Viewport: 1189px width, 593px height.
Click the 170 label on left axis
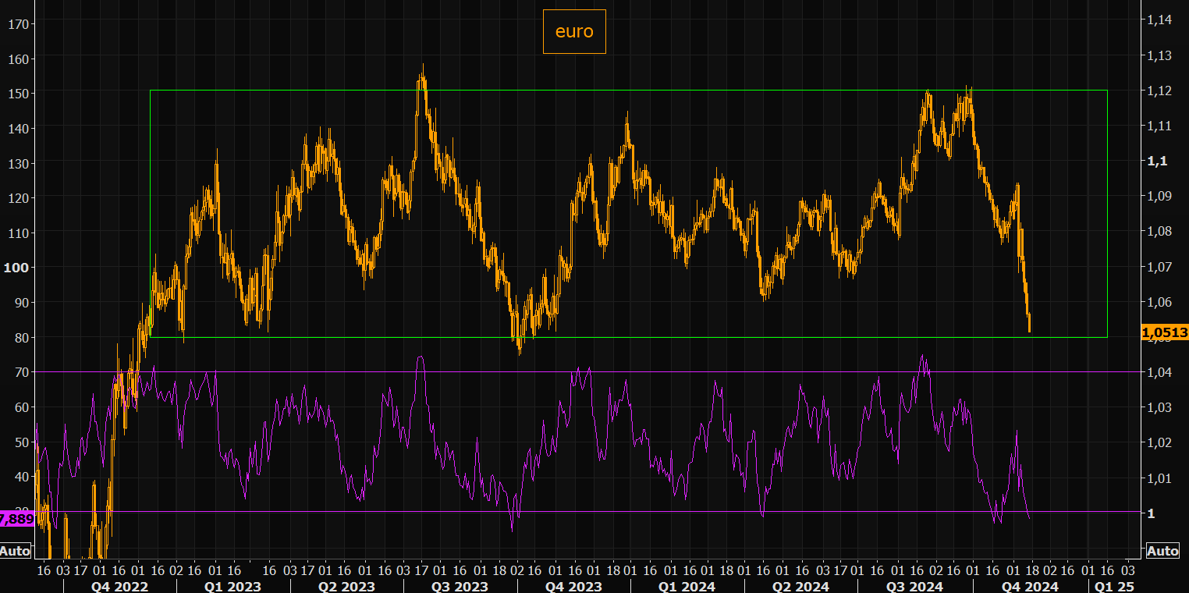18,24
